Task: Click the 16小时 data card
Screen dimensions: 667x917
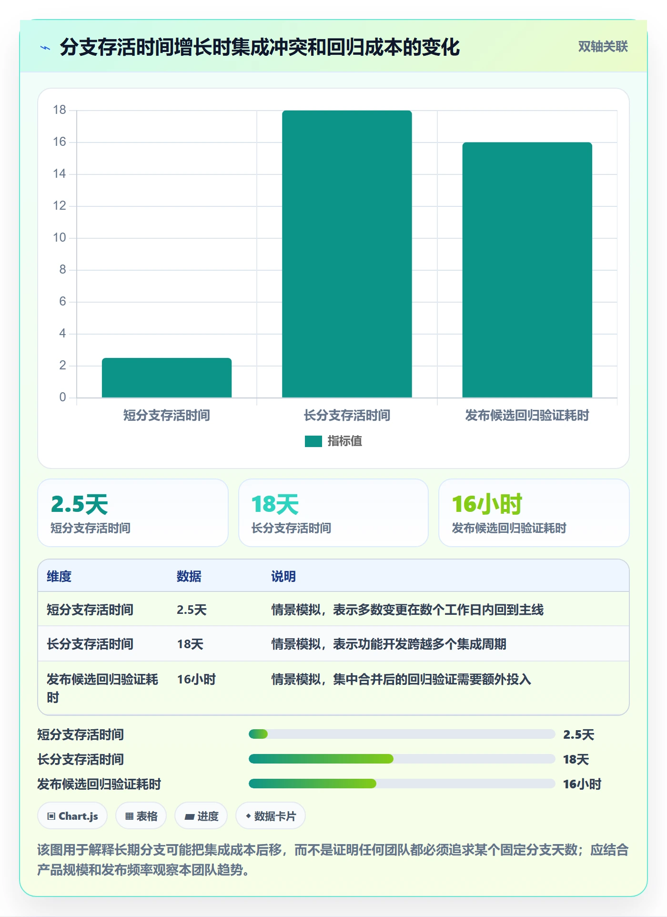Action: (534, 513)
